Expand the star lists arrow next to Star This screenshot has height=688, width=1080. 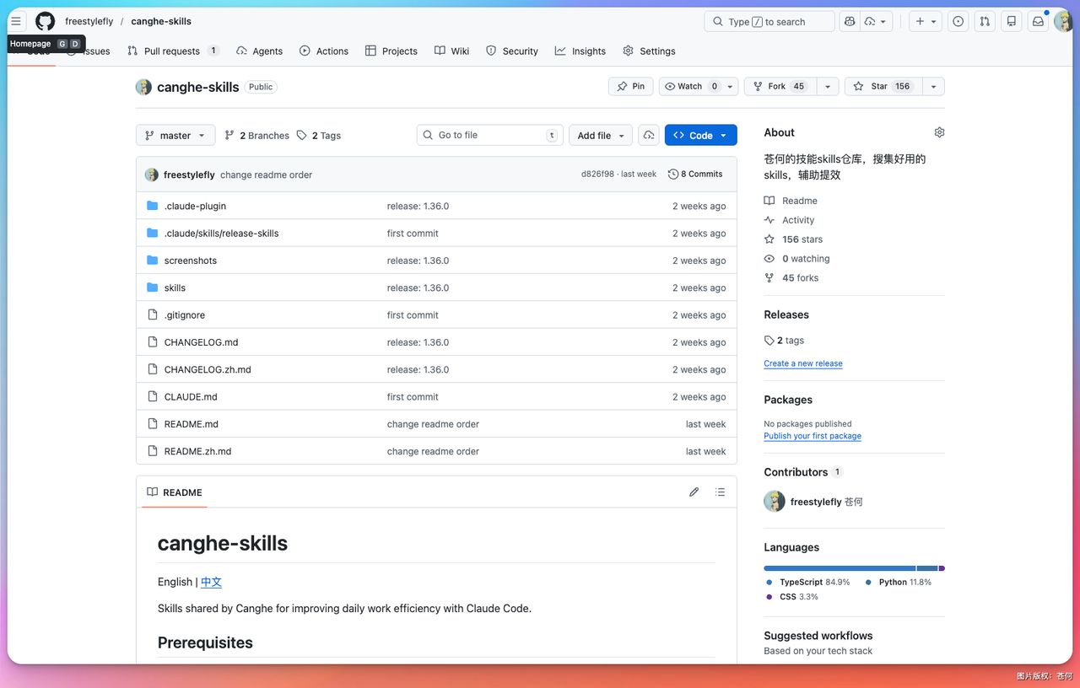[933, 86]
